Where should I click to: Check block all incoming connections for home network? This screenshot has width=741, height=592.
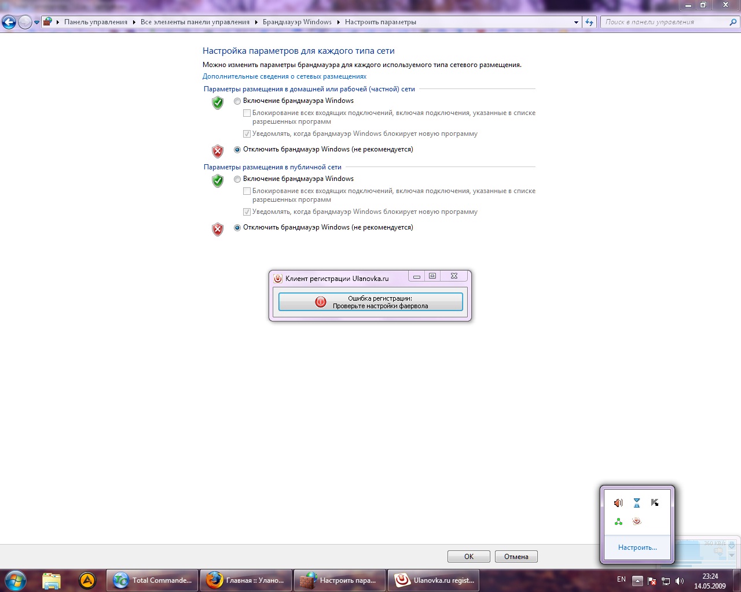[x=247, y=112]
